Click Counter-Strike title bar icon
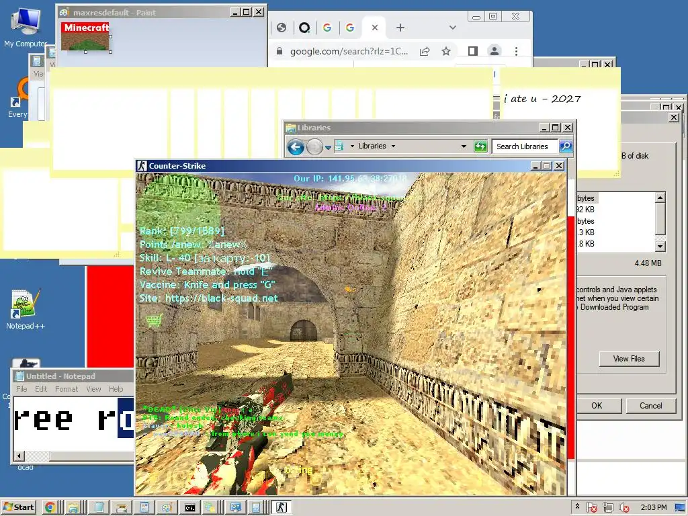688x516 pixels. 141,166
